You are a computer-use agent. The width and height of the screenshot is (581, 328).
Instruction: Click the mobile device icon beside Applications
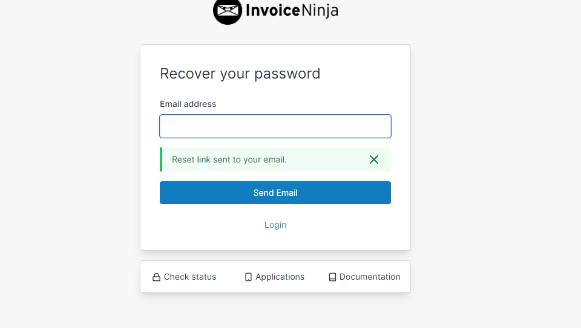[x=248, y=277]
